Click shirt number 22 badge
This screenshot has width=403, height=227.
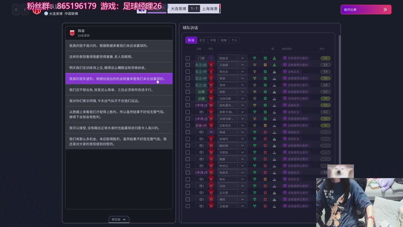click(211, 98)
